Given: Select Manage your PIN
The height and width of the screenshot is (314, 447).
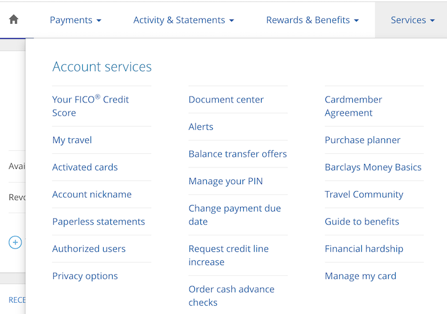Looking at the screenshot, I should pyautogui.click(x=225, y=181).
